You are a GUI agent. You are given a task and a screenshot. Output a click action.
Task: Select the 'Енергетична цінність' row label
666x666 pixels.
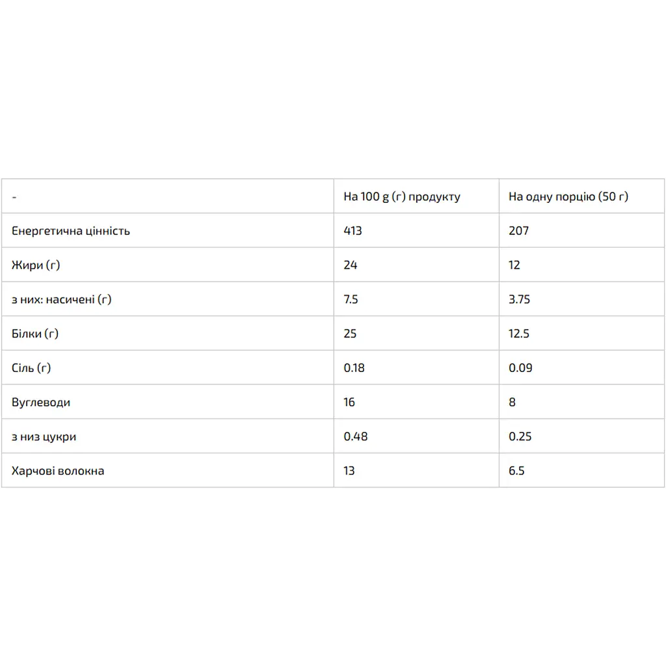(70, 231)
